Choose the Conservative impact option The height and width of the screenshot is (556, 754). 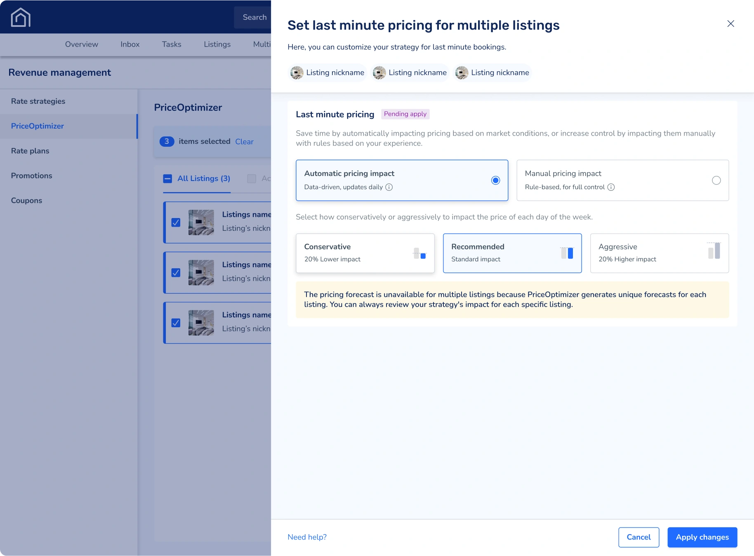[365, 253]
